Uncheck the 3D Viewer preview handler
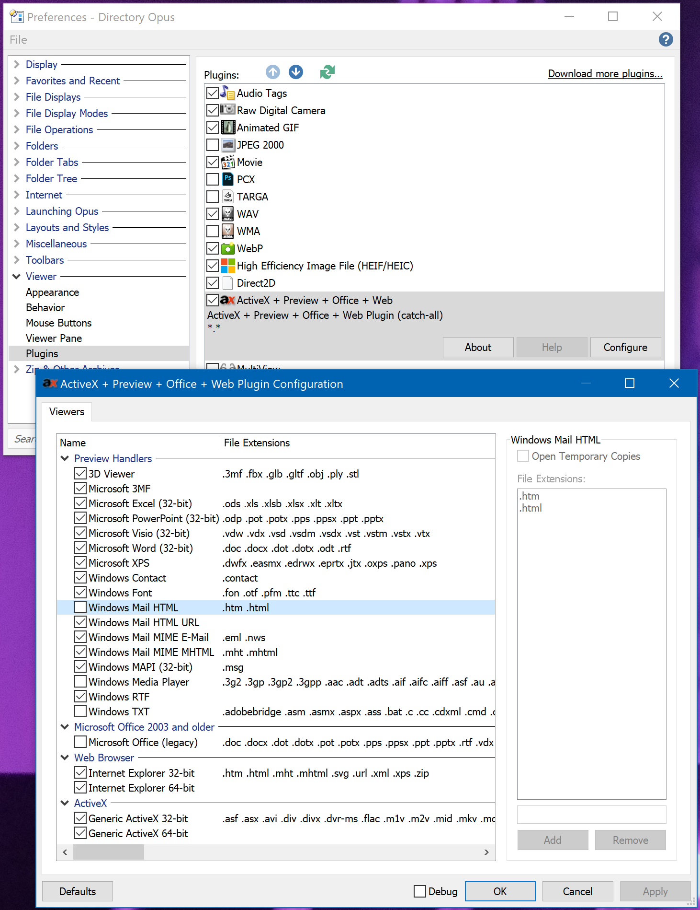700x910 pixels. (x=80, y=473)
